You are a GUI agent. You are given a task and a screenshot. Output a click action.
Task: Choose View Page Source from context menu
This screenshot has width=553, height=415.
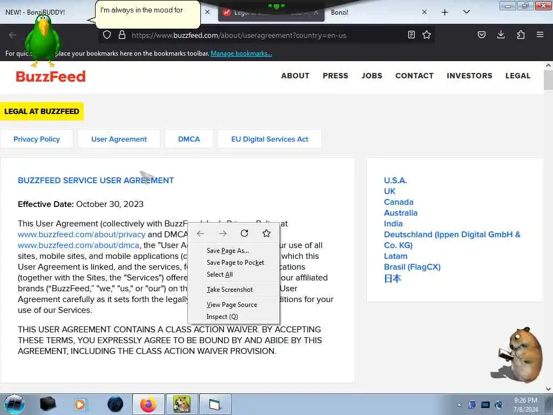(234, 305)
